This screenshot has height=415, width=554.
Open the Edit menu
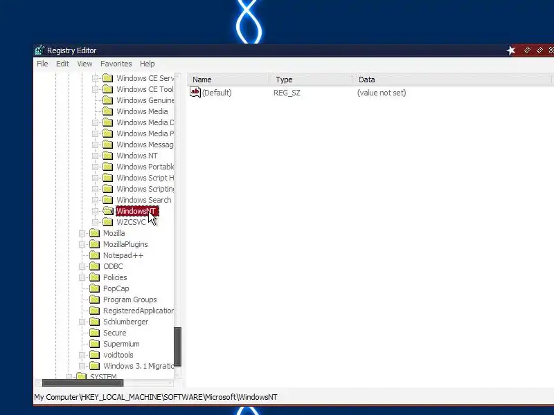[62, 64]
